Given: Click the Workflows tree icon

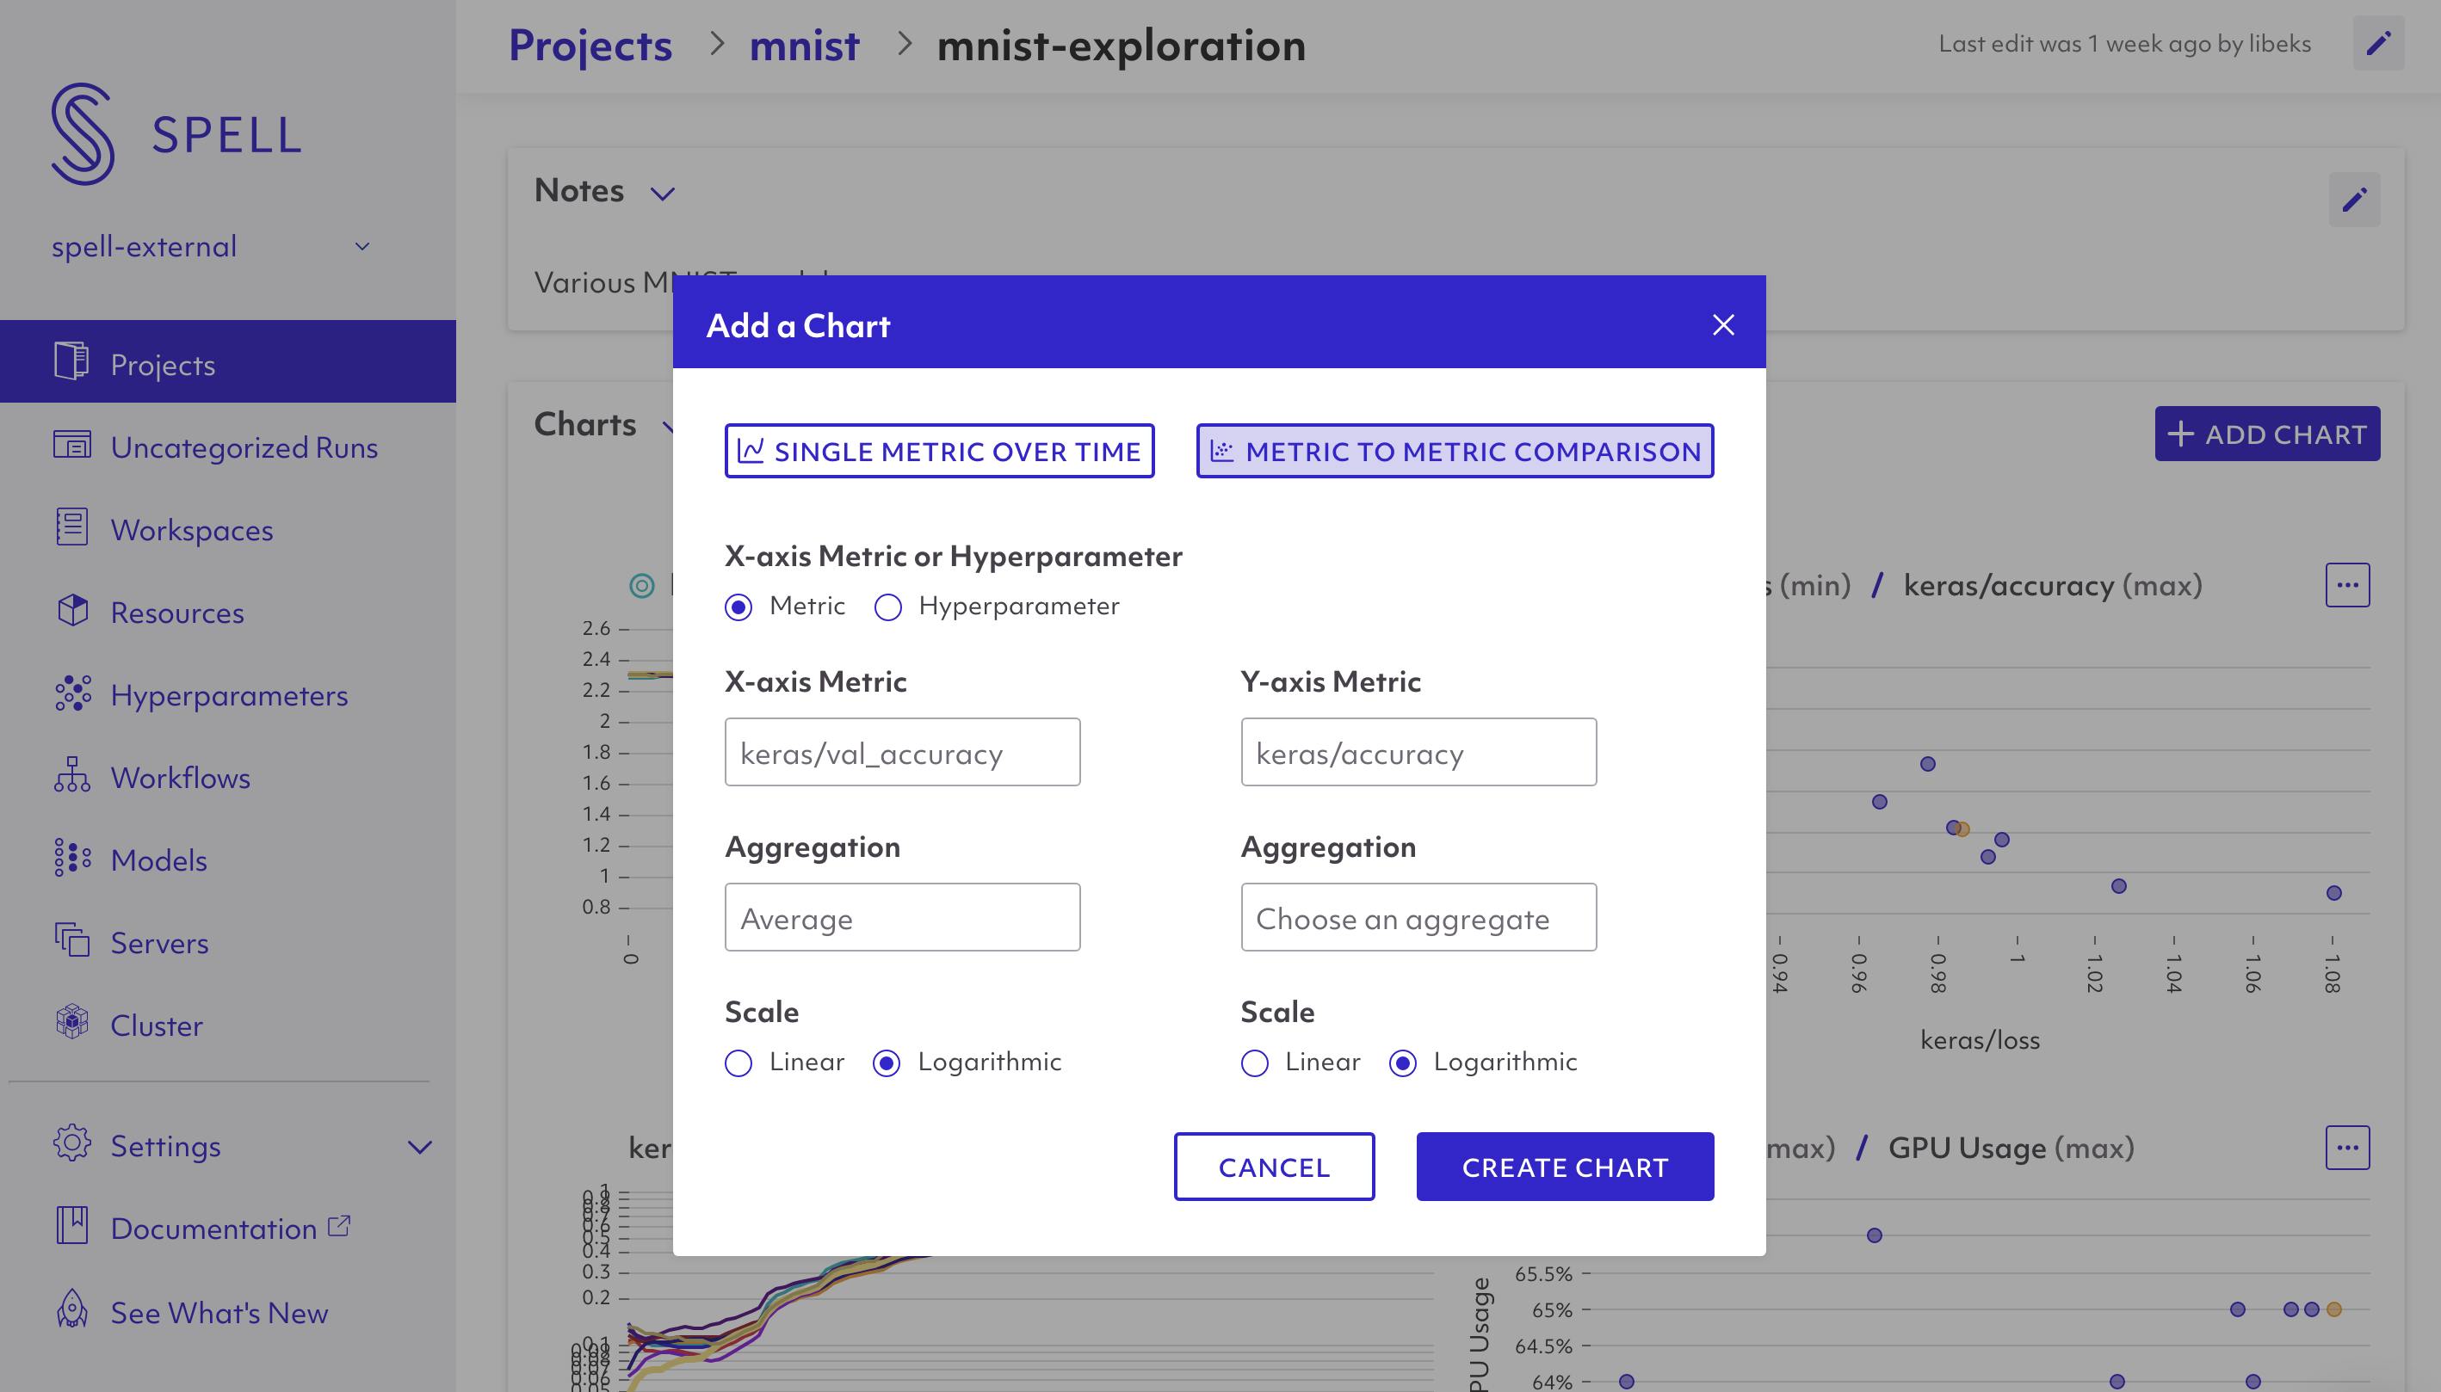Looking at the screenshot, I should [71, 775].
